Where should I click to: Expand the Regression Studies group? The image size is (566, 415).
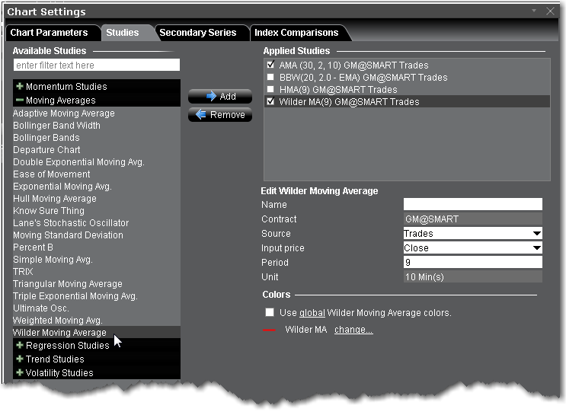click(x=20, y=346)
